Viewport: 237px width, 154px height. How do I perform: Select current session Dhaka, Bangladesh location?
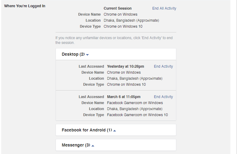131,20
